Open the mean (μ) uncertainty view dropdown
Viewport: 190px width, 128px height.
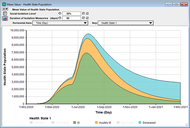pyautogui.click(x=5, y=9)
